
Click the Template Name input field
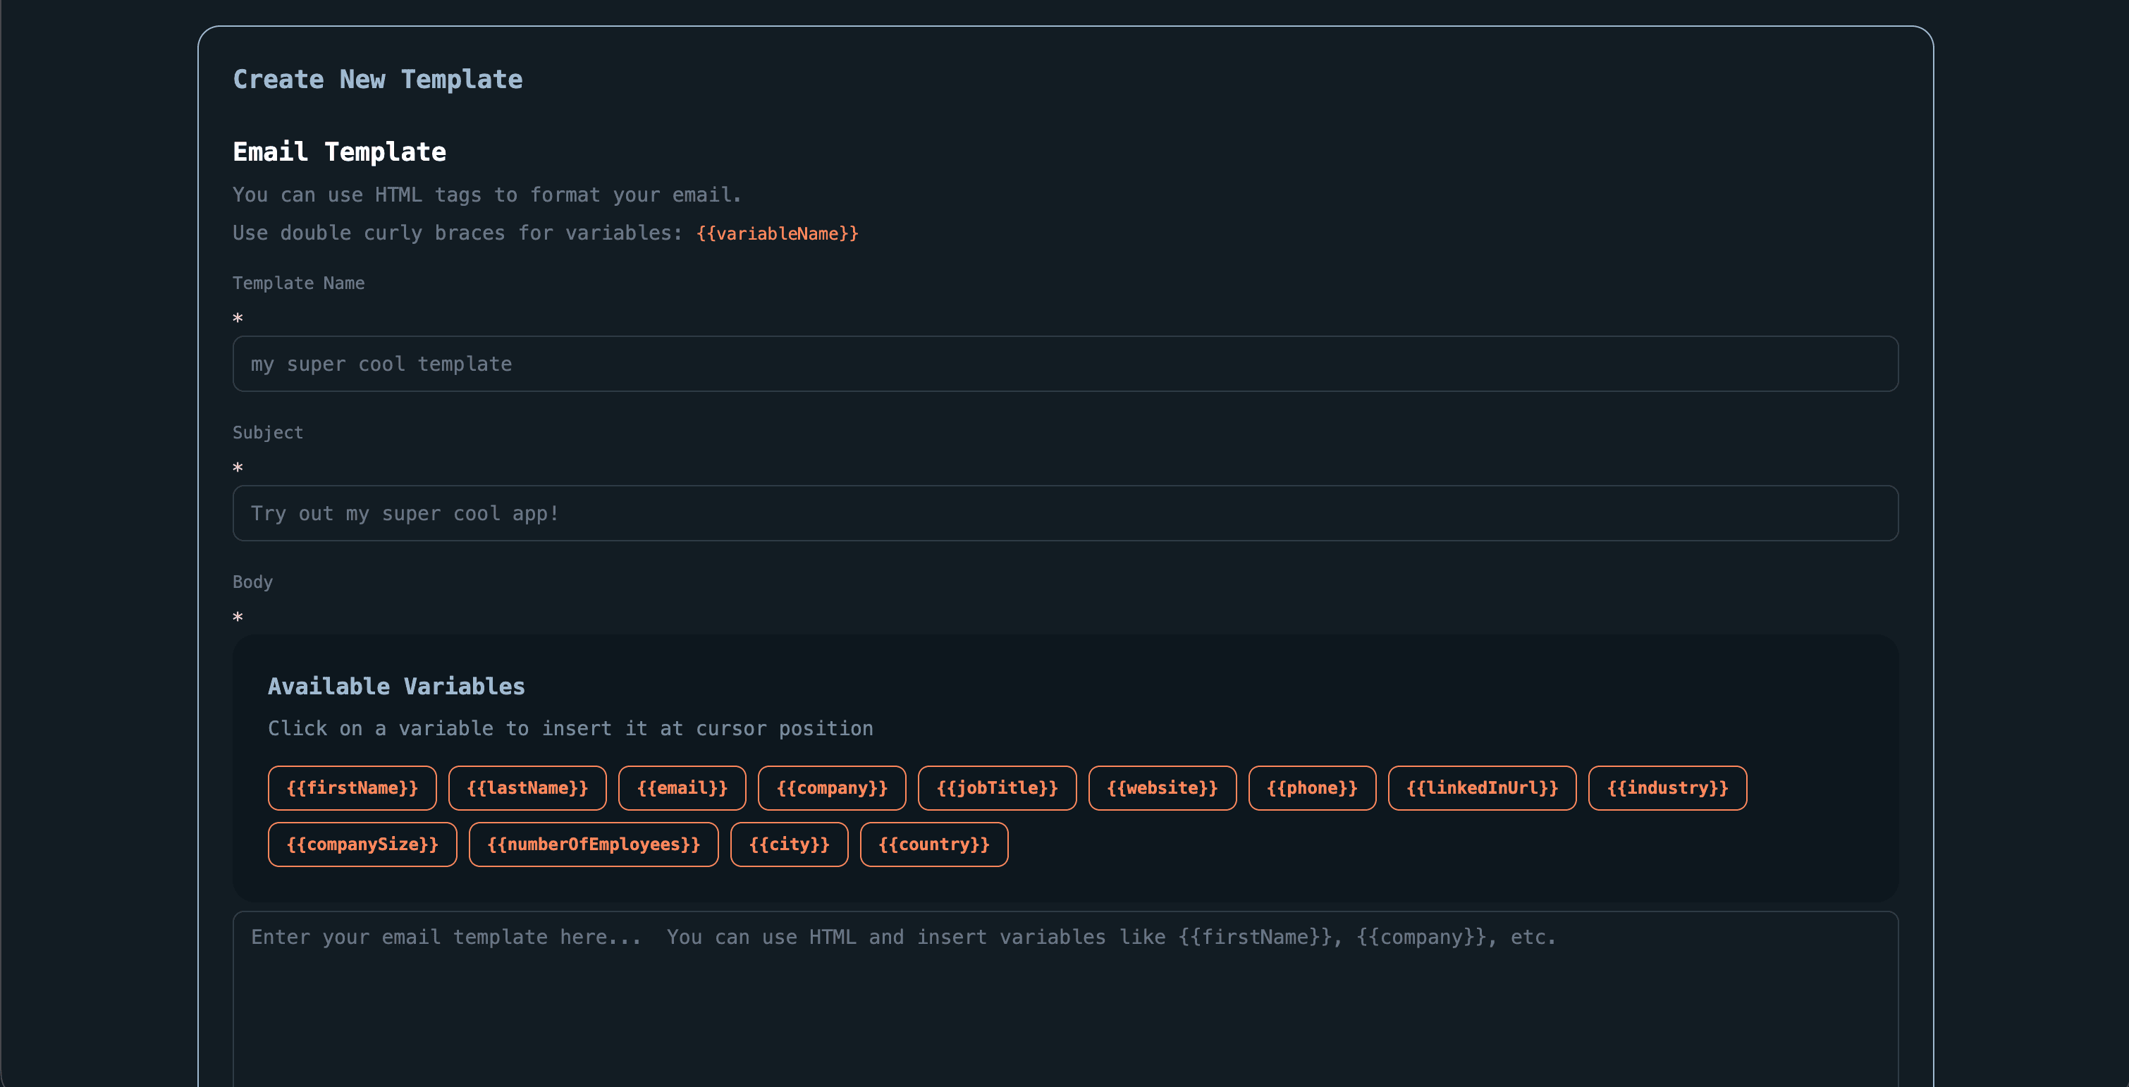coord(1064,364)
